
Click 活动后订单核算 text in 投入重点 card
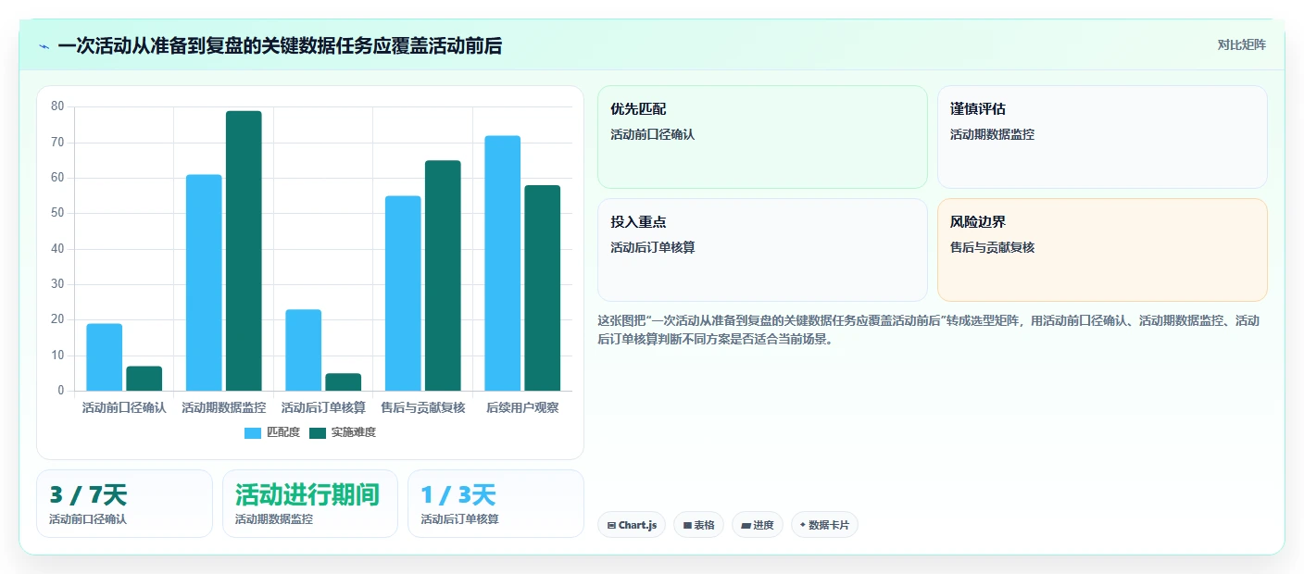pyautogui.click(x=652, y=248)
